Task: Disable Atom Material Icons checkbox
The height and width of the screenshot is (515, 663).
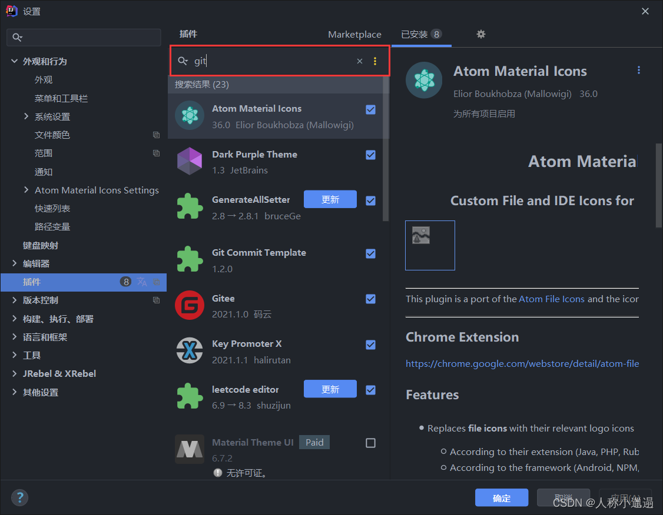Action: point(370,110)
